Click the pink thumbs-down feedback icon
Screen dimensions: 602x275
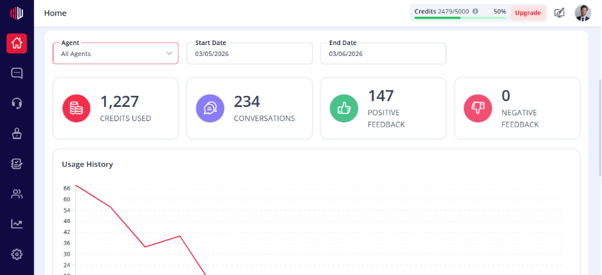point(478,108)
